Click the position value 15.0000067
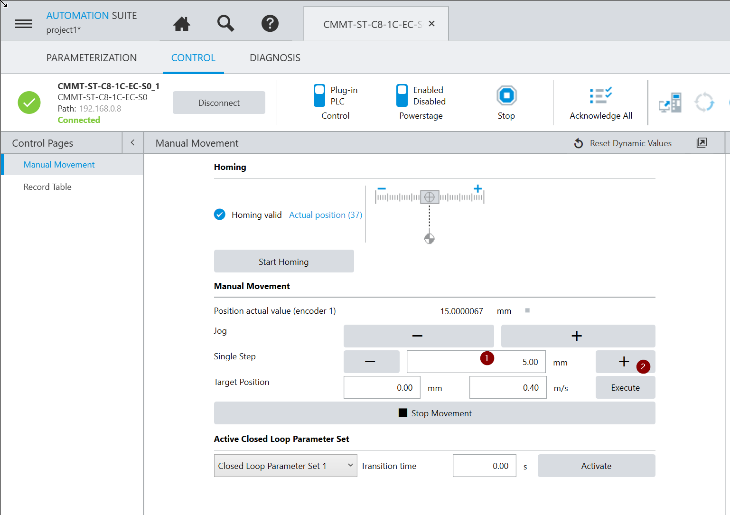Viewport: 730px width, 515px height. tap(461, 311)
